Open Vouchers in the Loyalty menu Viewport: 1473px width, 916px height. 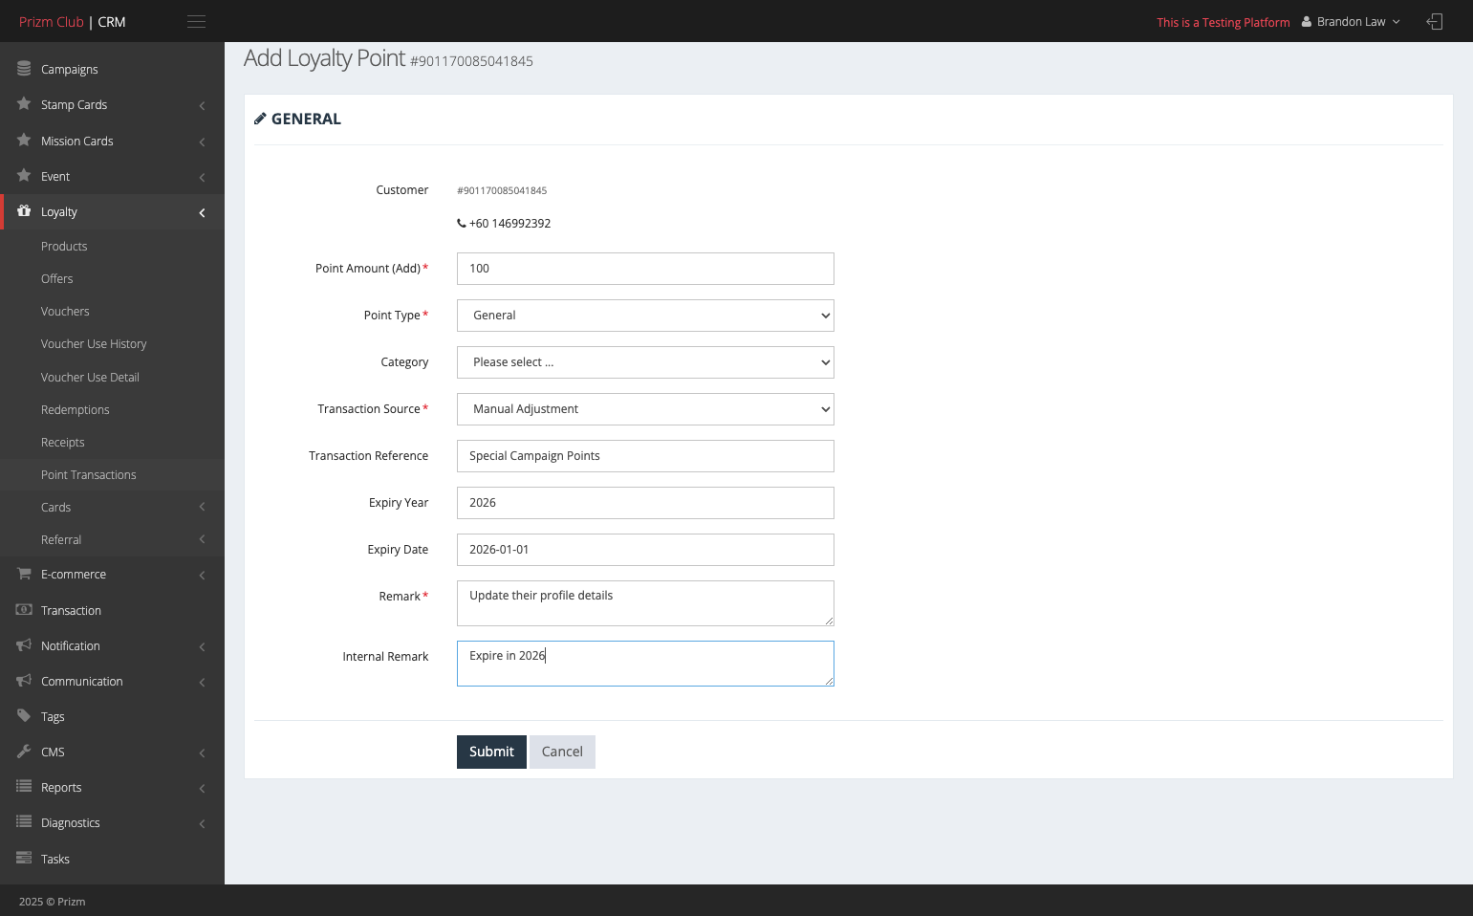click(x=65, y=311)
